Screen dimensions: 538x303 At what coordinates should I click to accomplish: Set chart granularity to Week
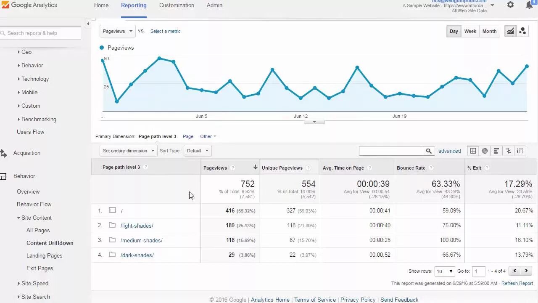pos(470,31)
